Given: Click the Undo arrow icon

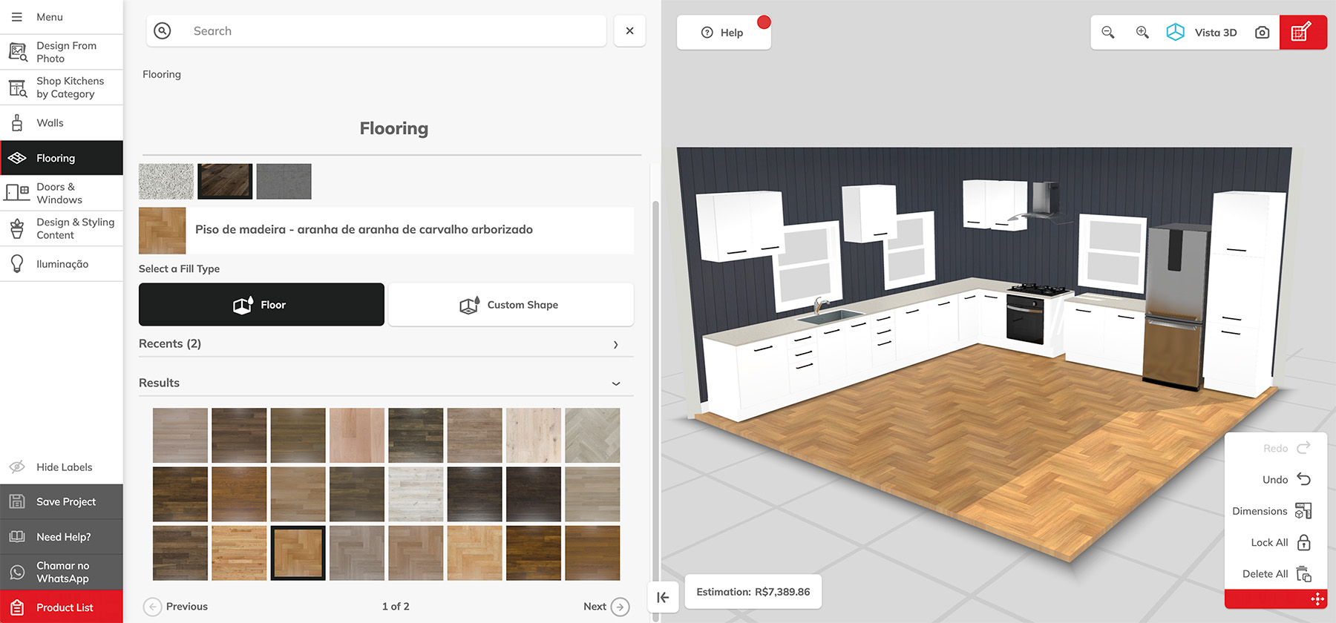Looking at the screenshot, I should pos(1304,479).
